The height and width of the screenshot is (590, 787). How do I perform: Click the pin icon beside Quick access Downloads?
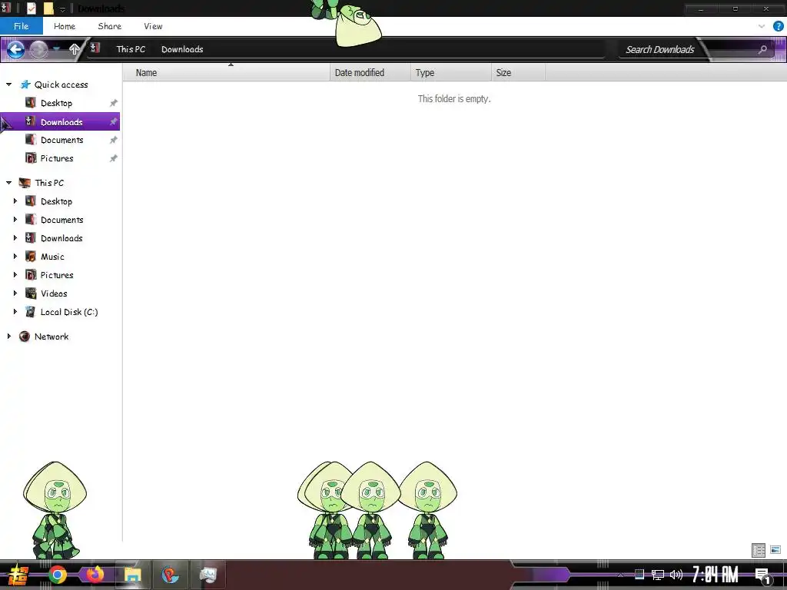pyautogui.click(x=114, y=121)
